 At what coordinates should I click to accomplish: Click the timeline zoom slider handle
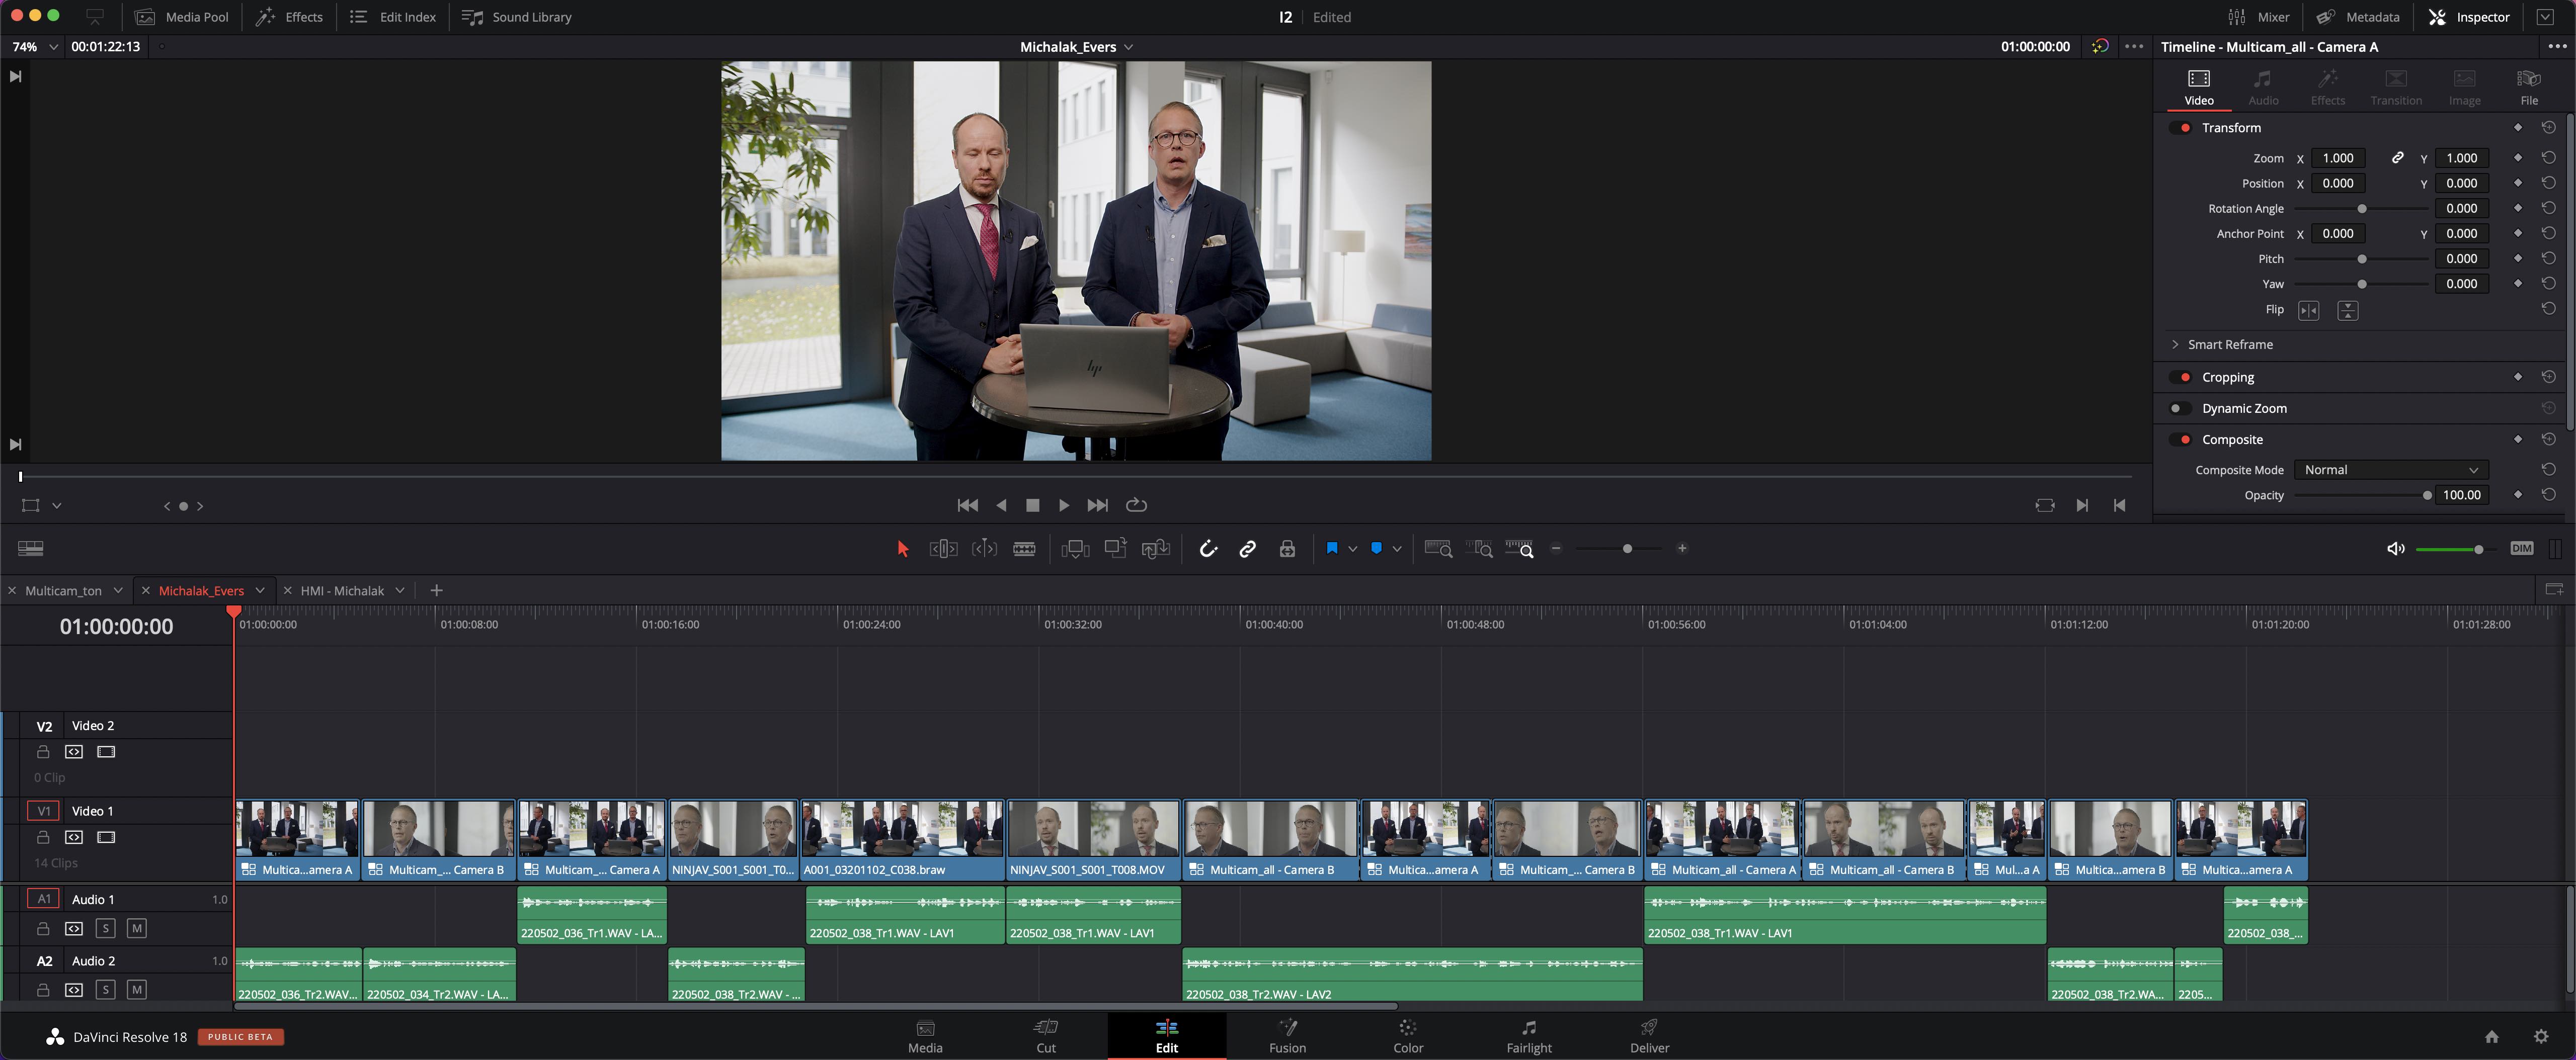coord(1627,549)
